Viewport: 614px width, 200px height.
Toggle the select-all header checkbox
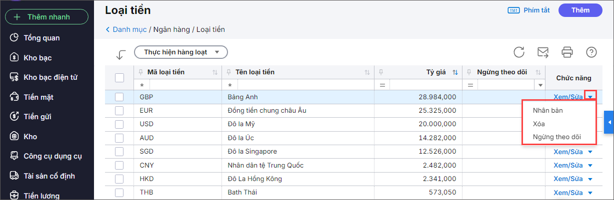click(x=119, y=78)
